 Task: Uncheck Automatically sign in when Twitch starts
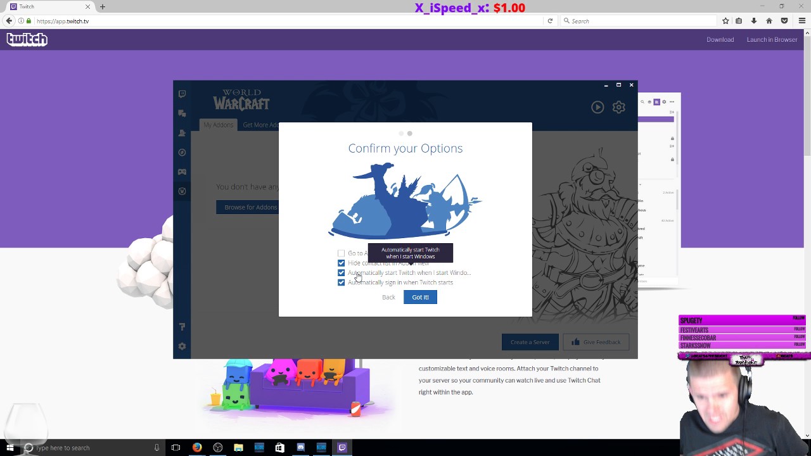(342, 282)
